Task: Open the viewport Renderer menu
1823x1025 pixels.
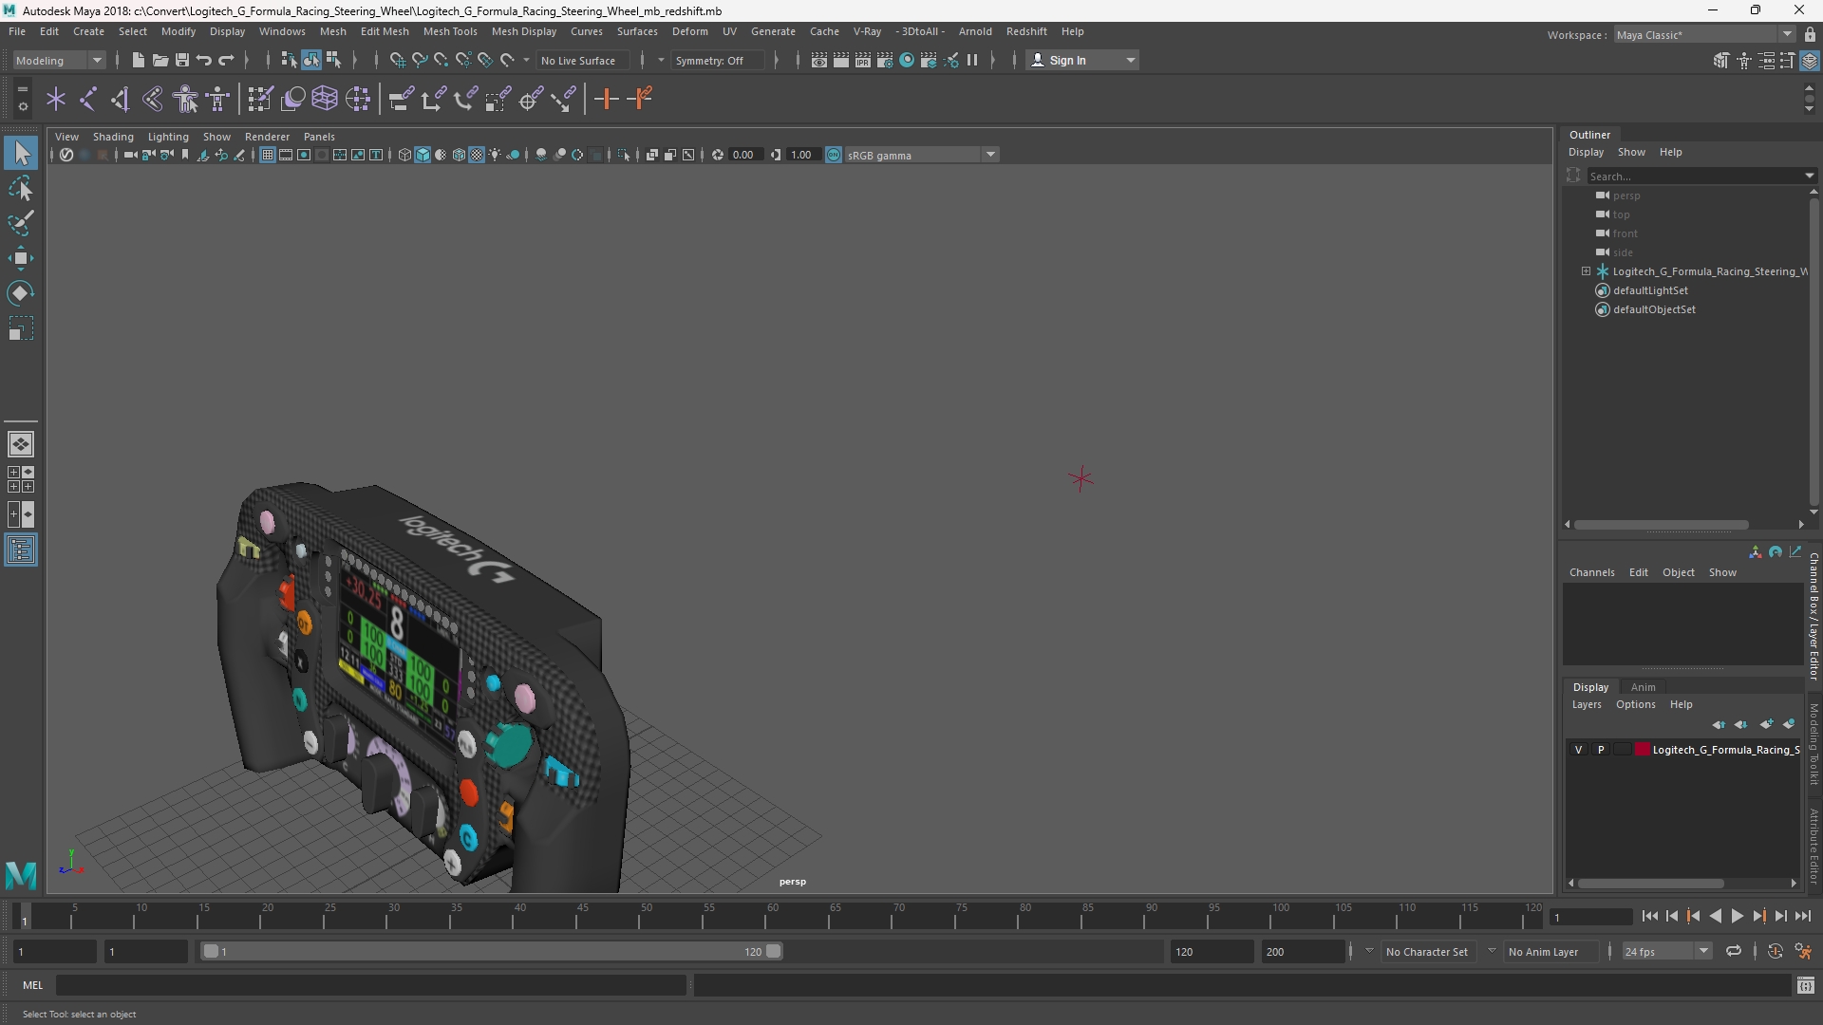Action: (x=267, y=137)
